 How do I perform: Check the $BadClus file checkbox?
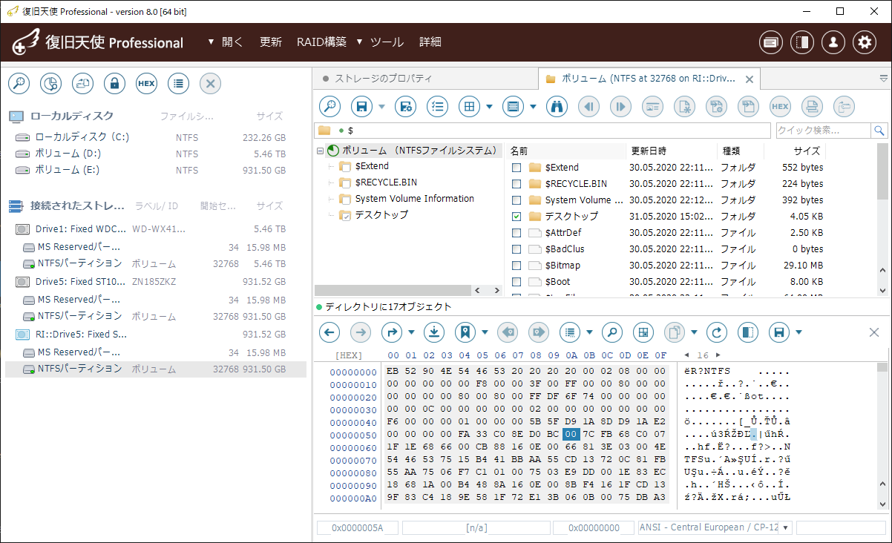pyautogui.click(x=516, y=249)
